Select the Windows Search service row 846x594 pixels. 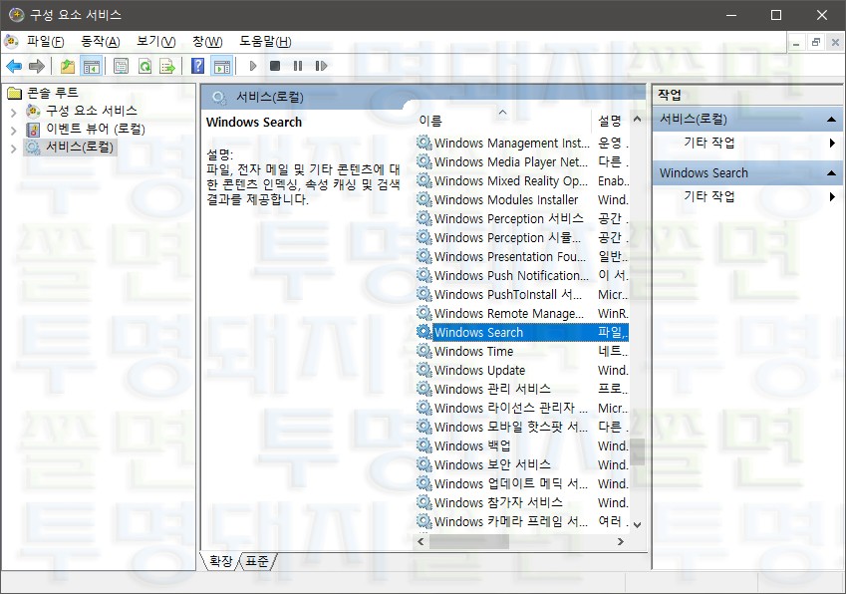click(x=522, y=332)
